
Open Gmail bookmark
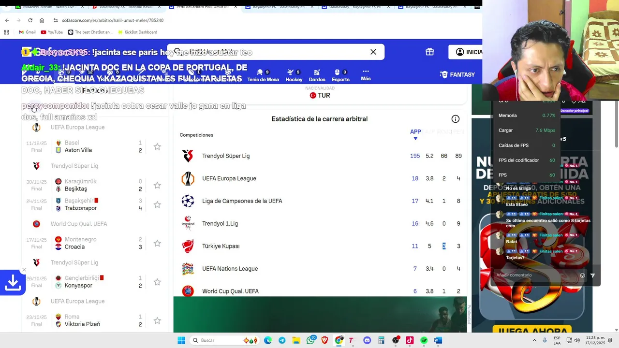point(27,32)
